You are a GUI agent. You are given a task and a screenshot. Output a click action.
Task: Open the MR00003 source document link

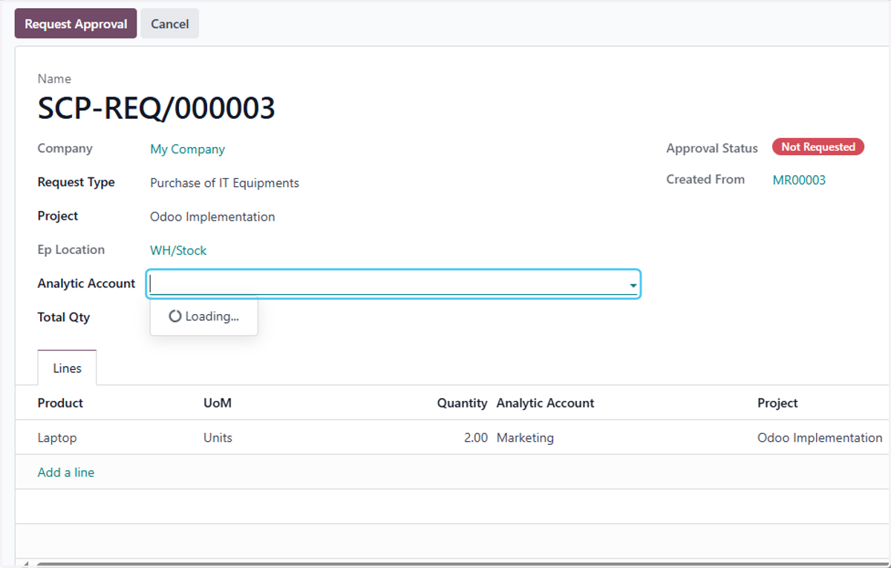(x=799, y=180)
